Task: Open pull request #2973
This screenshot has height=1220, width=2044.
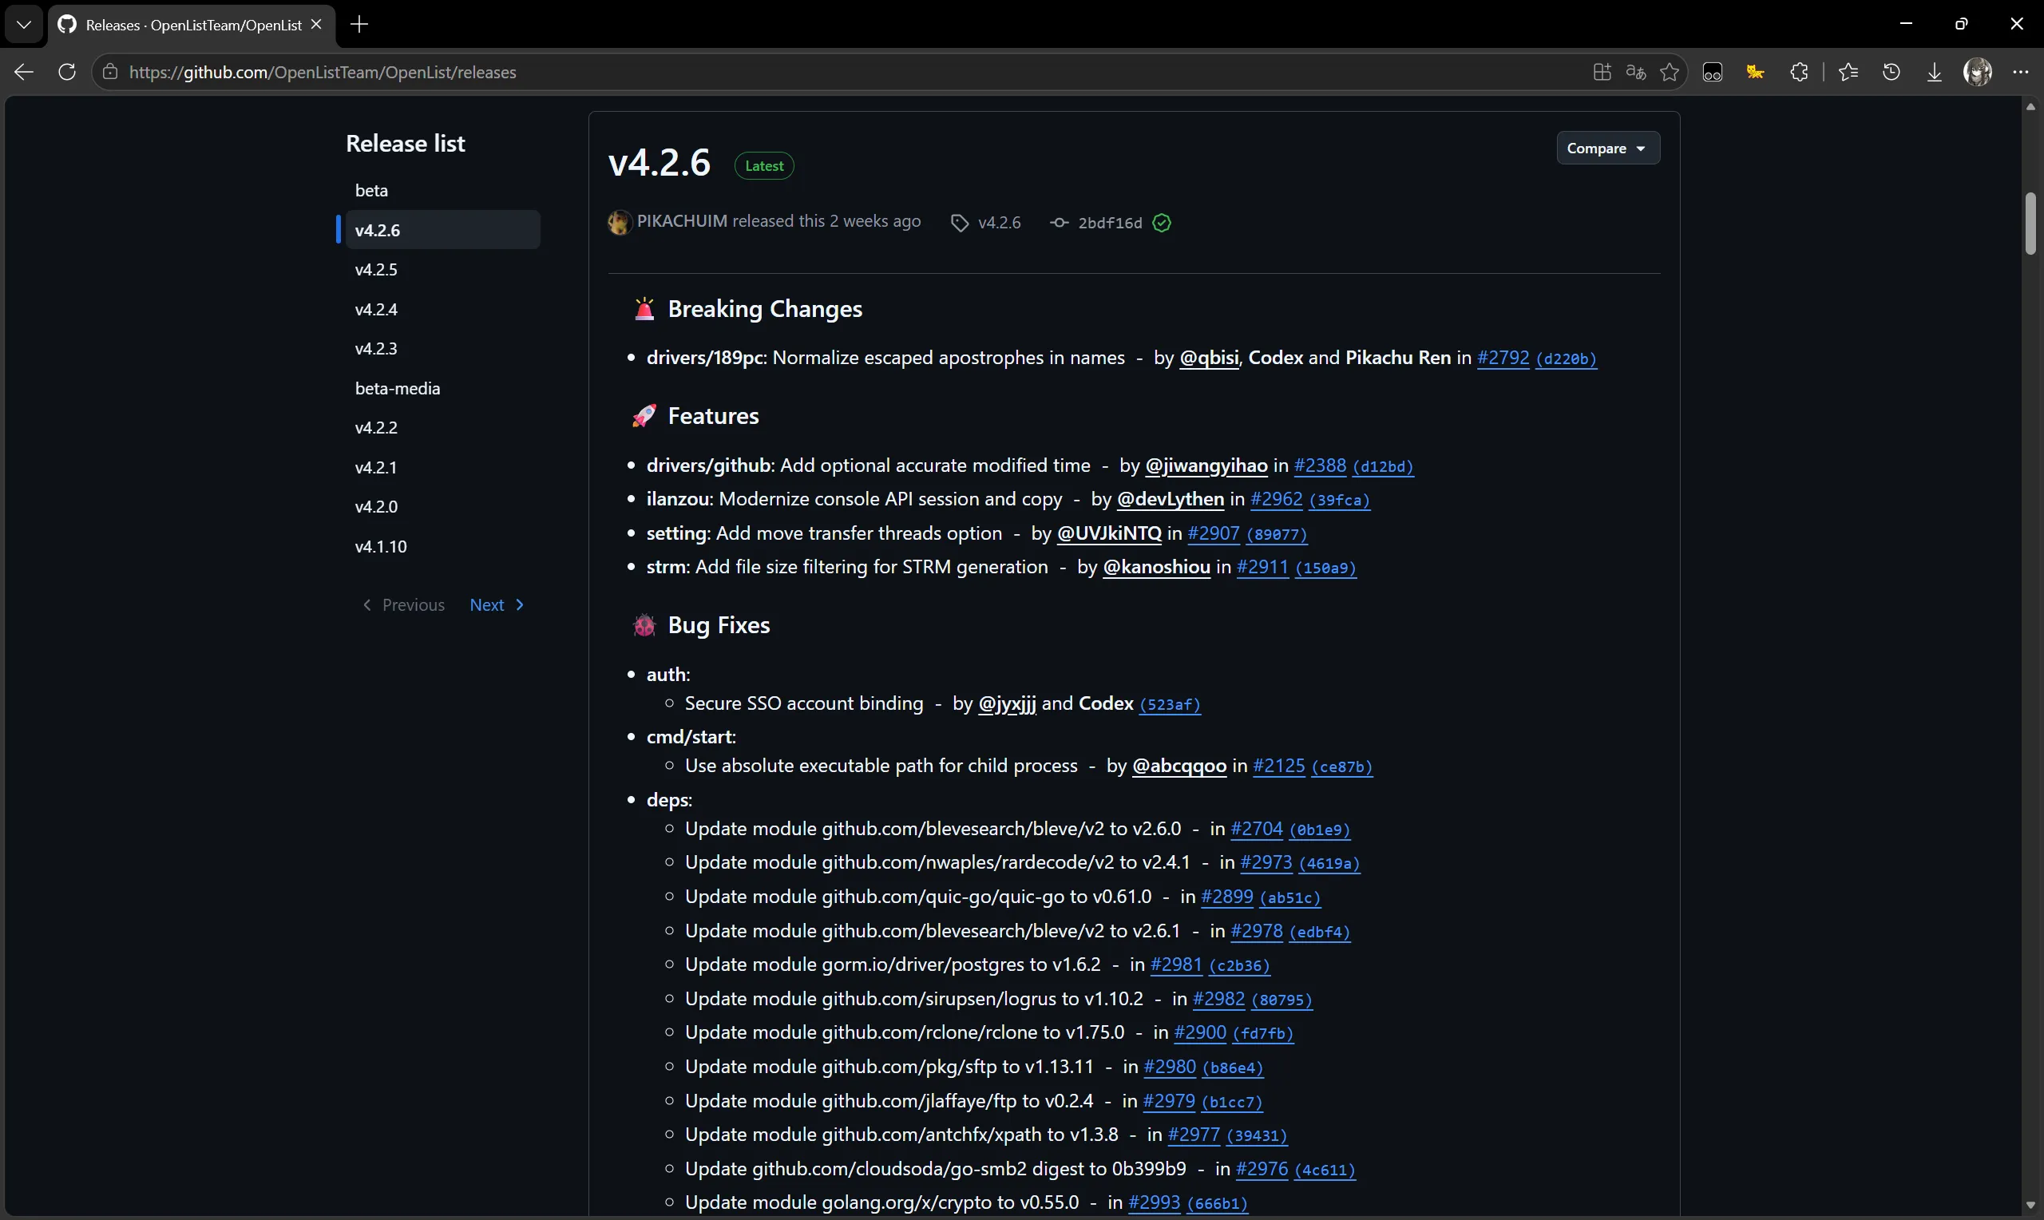Action: coord(1266,862)
